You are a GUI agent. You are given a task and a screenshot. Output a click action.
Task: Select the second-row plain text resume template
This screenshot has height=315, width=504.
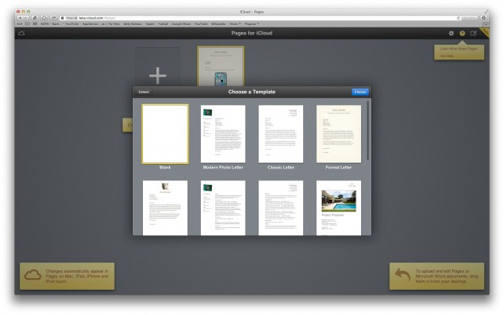[x=280, y=208]
